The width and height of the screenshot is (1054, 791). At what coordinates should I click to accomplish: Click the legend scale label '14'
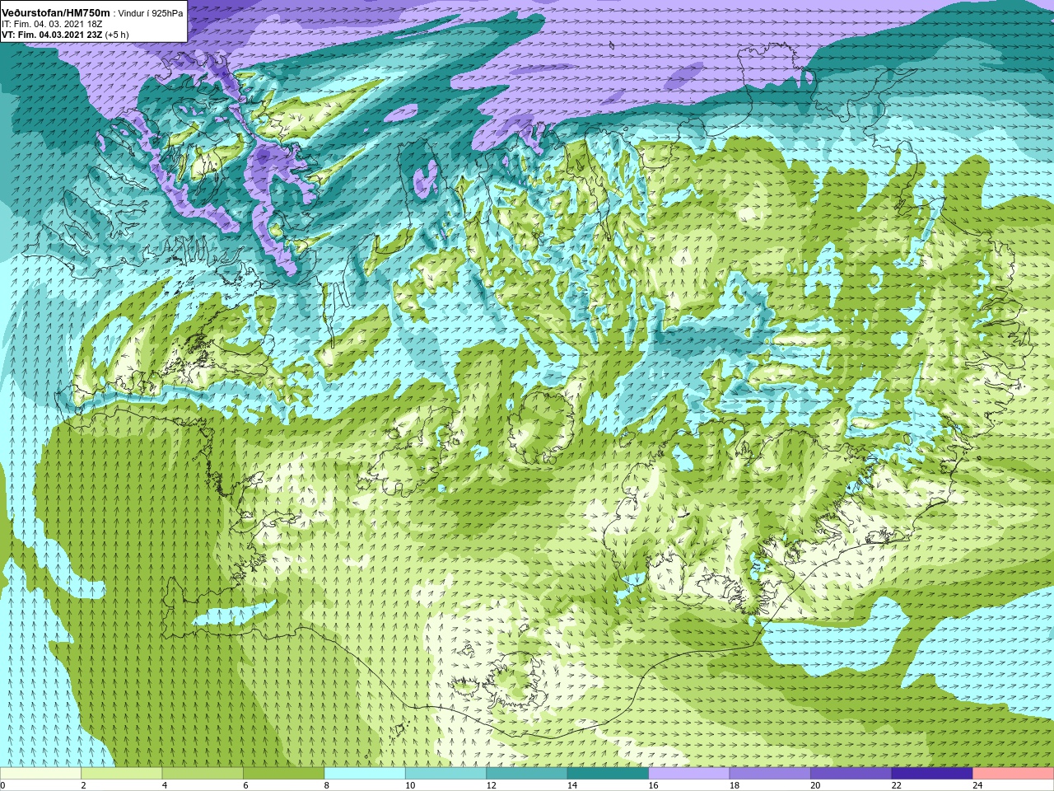click(572, 785)
